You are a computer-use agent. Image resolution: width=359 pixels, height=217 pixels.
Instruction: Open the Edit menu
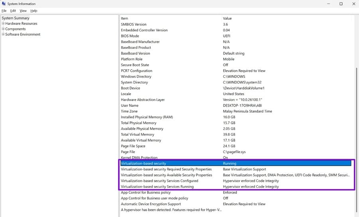[x=13, y=11]
